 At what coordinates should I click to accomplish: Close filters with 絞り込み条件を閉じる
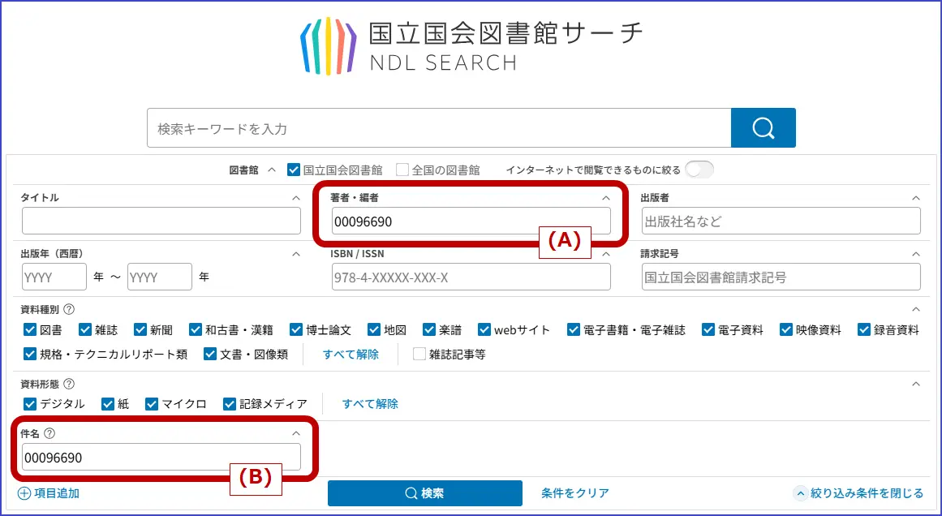(x=858, y=493)
